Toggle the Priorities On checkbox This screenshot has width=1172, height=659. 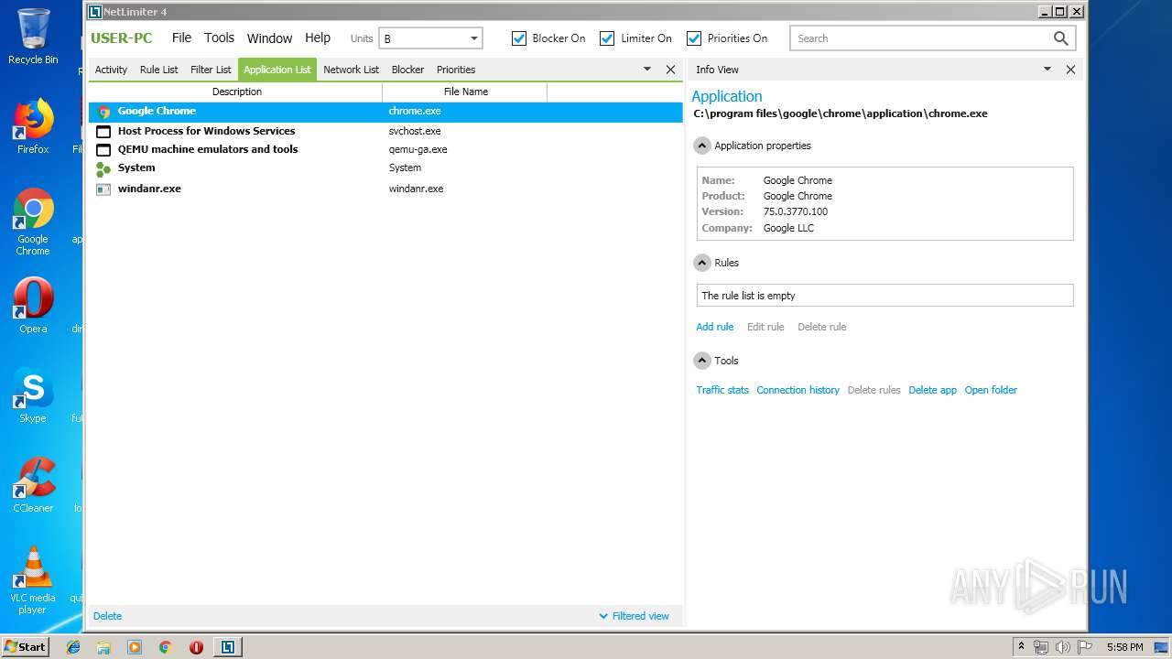tap(694, 38)
